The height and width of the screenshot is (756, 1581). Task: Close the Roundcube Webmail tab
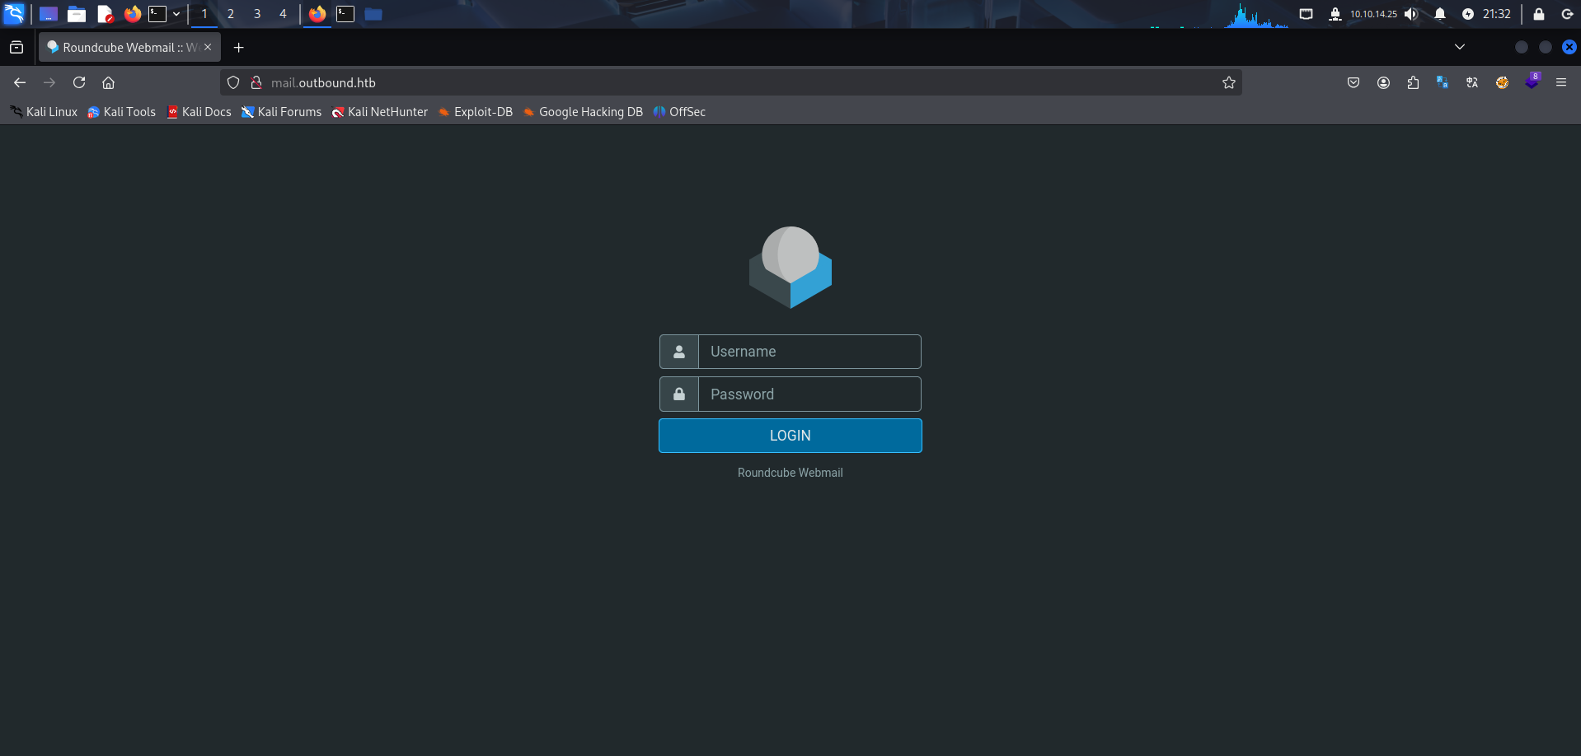coord(208,48)
